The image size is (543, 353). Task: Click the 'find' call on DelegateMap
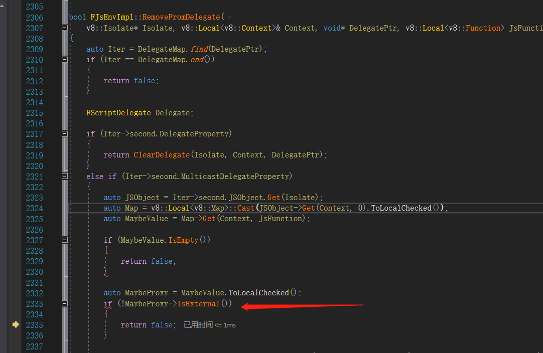(199, 49)
